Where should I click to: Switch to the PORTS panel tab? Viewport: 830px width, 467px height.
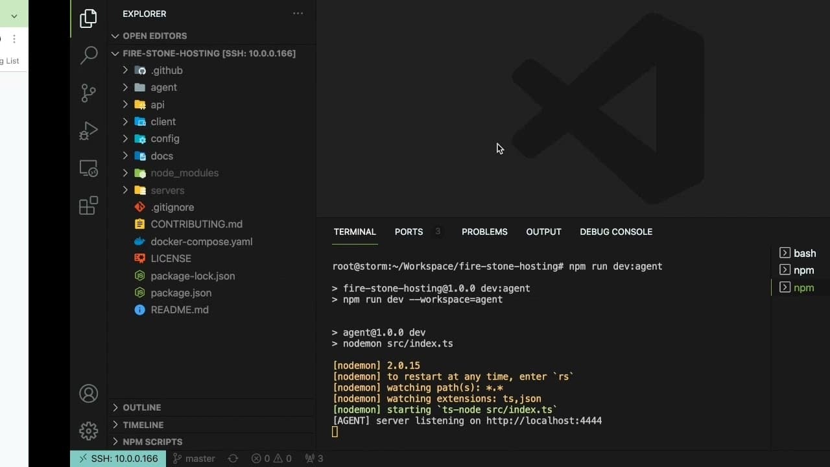click(409, 232)
